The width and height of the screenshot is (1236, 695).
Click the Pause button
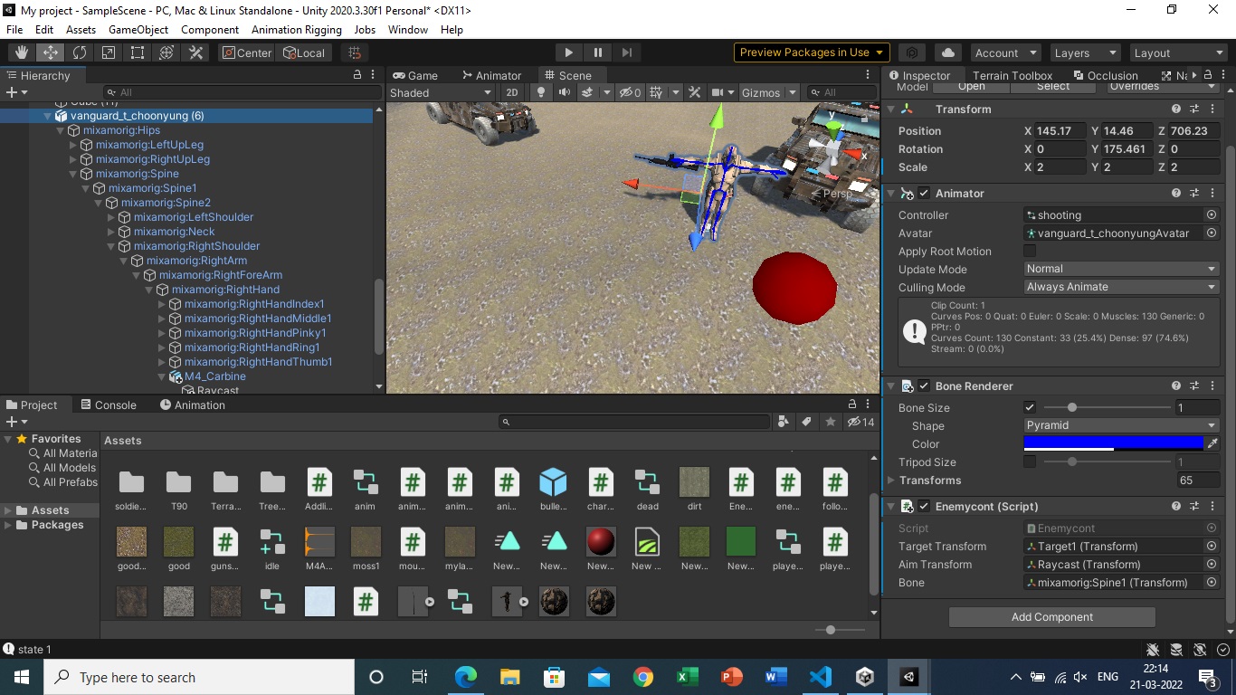597,52
